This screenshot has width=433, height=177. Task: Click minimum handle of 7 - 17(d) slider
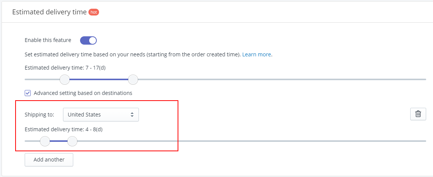tap(65, 79)
